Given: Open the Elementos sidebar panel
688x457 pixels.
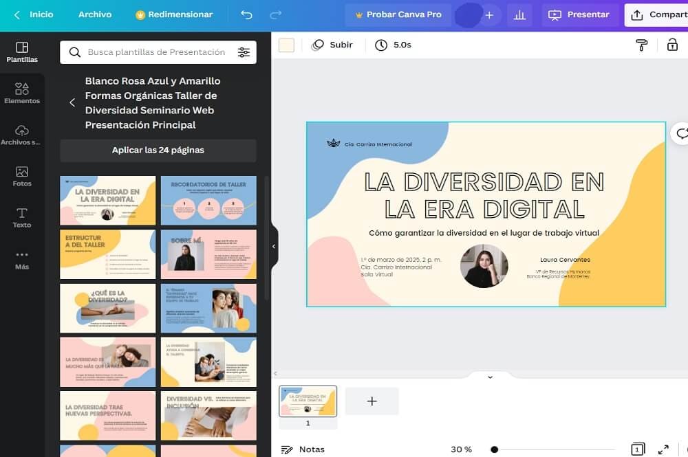Looking at the screenshot, I should 22,93.
